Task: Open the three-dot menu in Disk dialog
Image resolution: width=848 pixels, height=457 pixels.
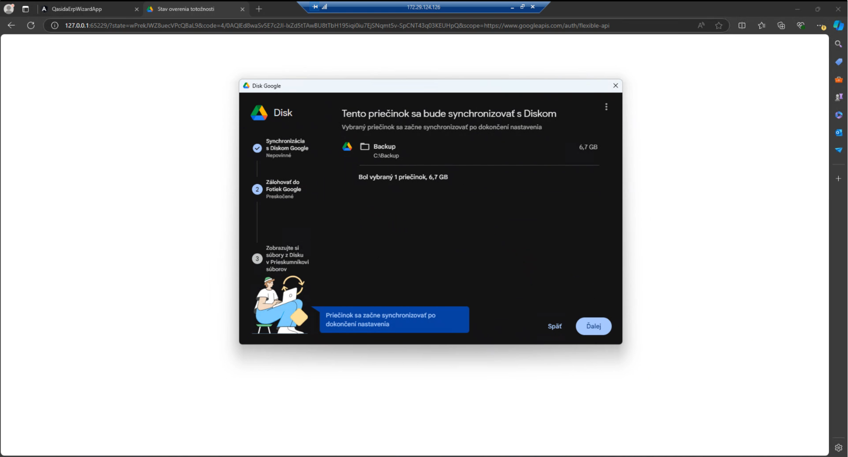Action: 606,107
